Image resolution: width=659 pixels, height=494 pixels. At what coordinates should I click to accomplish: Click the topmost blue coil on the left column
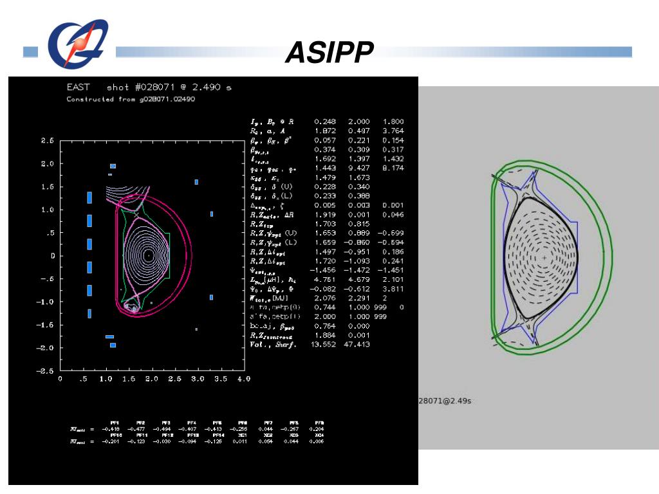click(x=89, y=197)
